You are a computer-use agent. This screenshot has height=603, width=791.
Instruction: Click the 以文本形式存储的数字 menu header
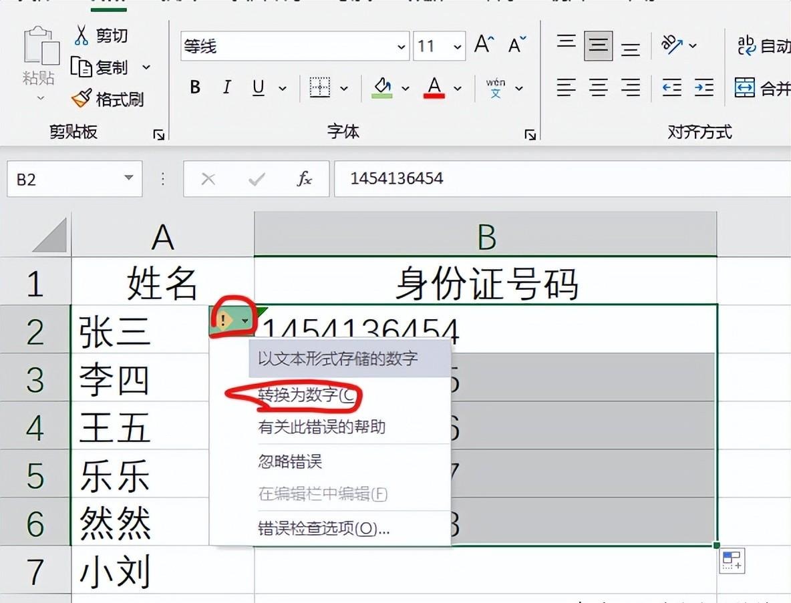tap(349, 359)
